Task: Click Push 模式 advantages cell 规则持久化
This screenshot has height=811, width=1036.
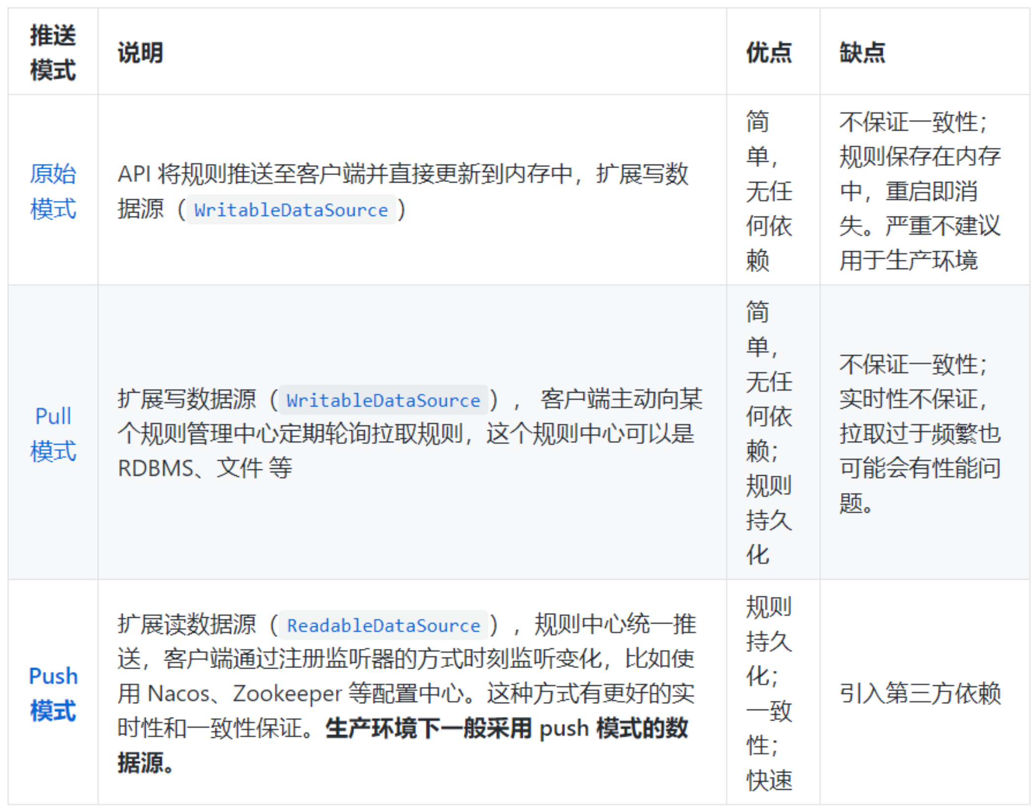Action: click(x=768, y=641)
